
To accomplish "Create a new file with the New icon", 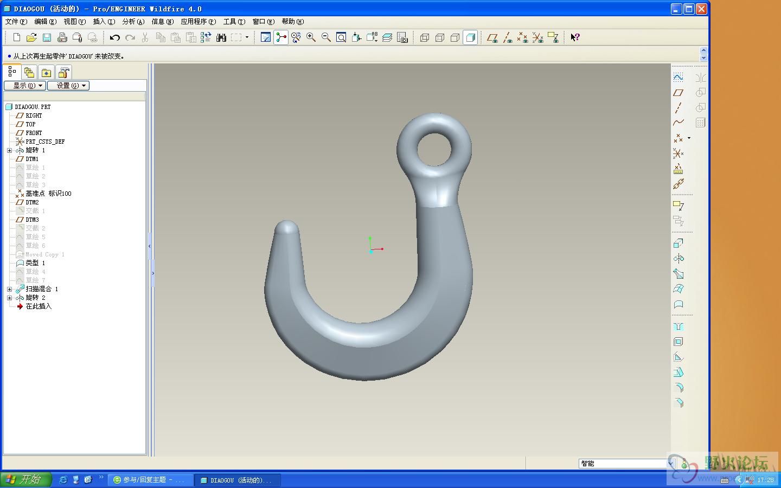I will point(16,37).
